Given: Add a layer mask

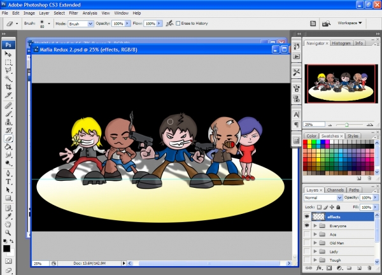Looking at the screenshot, I should 329,268.
